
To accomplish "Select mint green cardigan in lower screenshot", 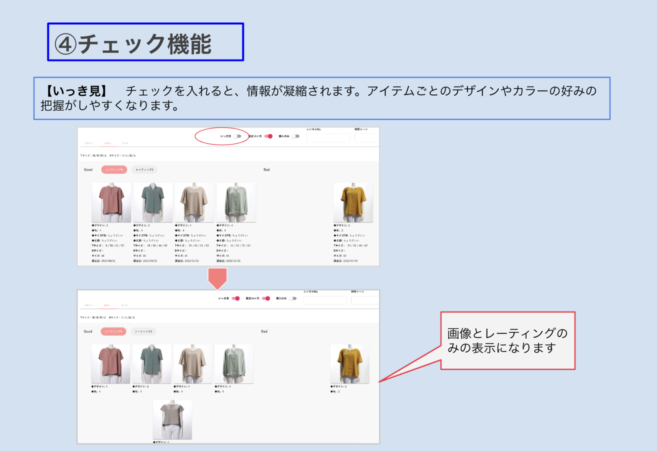I will 234,364.
